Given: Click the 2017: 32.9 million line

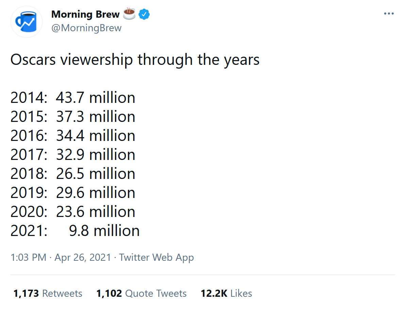Looking at the screenshot, I should tap(73, 155).
